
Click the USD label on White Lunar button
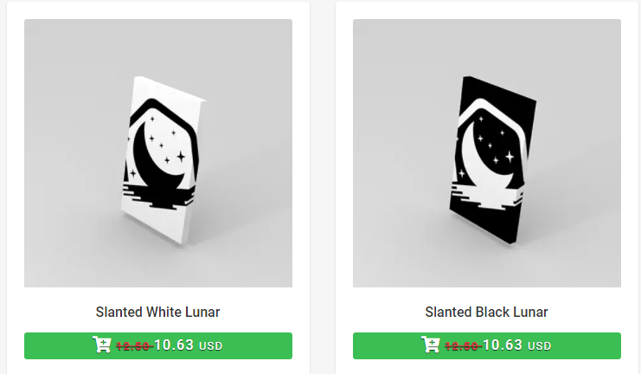210,346
